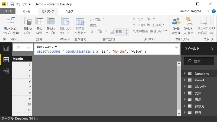The image size is (217, 122).
Task: Create a 新しいテーブル
Action: pyautogui.click(x=50, y=26)
